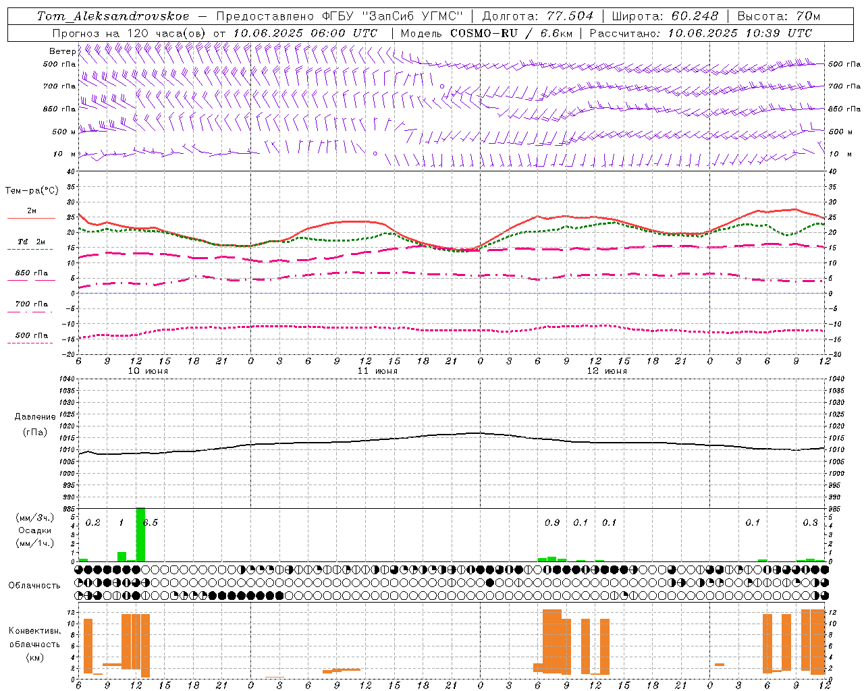Click the 0.9 precipitation amount value

tap(552, 522)
